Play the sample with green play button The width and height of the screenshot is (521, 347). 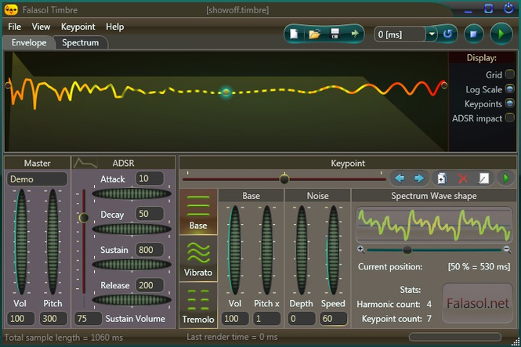click(501, 34)
